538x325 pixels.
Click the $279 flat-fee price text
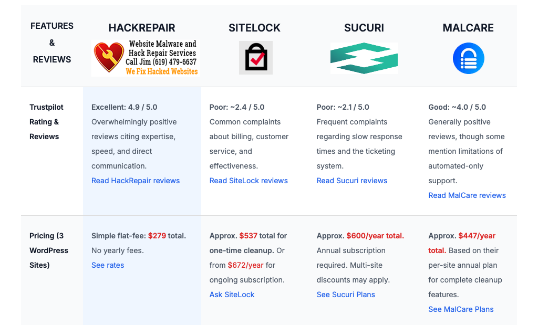157,236
